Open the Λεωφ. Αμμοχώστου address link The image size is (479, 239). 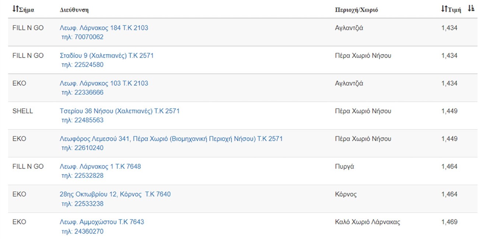click(102, 222)
